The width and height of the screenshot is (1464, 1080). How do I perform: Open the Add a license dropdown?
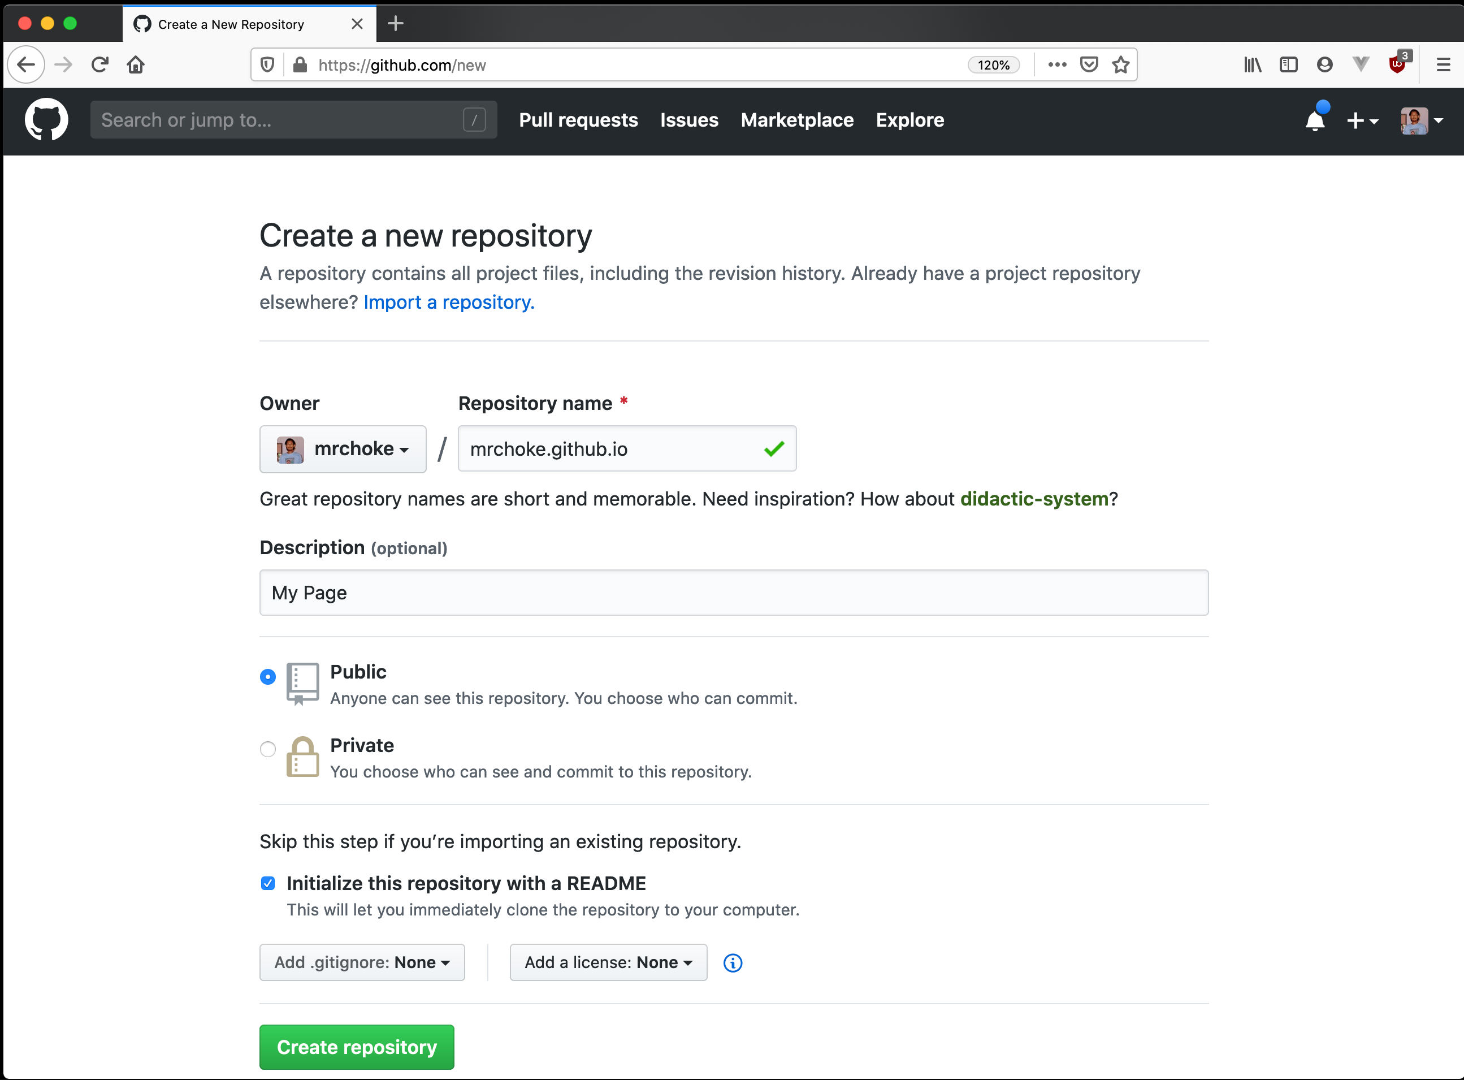coord(608,962)
